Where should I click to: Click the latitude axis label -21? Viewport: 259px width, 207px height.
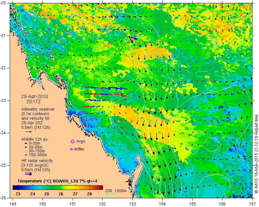[3, 36]
